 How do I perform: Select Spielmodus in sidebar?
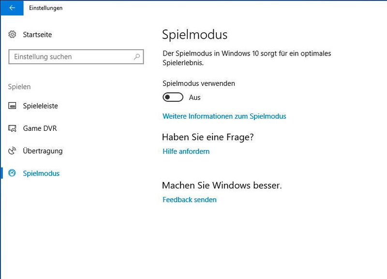coord(41,173)
